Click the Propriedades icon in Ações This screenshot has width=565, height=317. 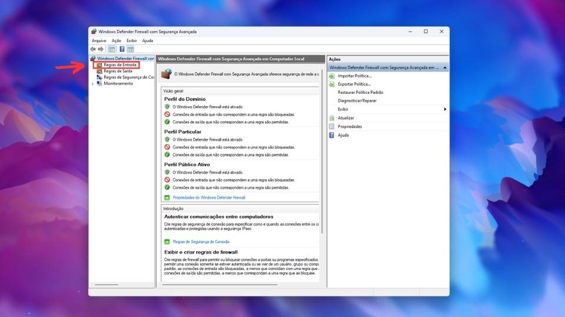332,127
